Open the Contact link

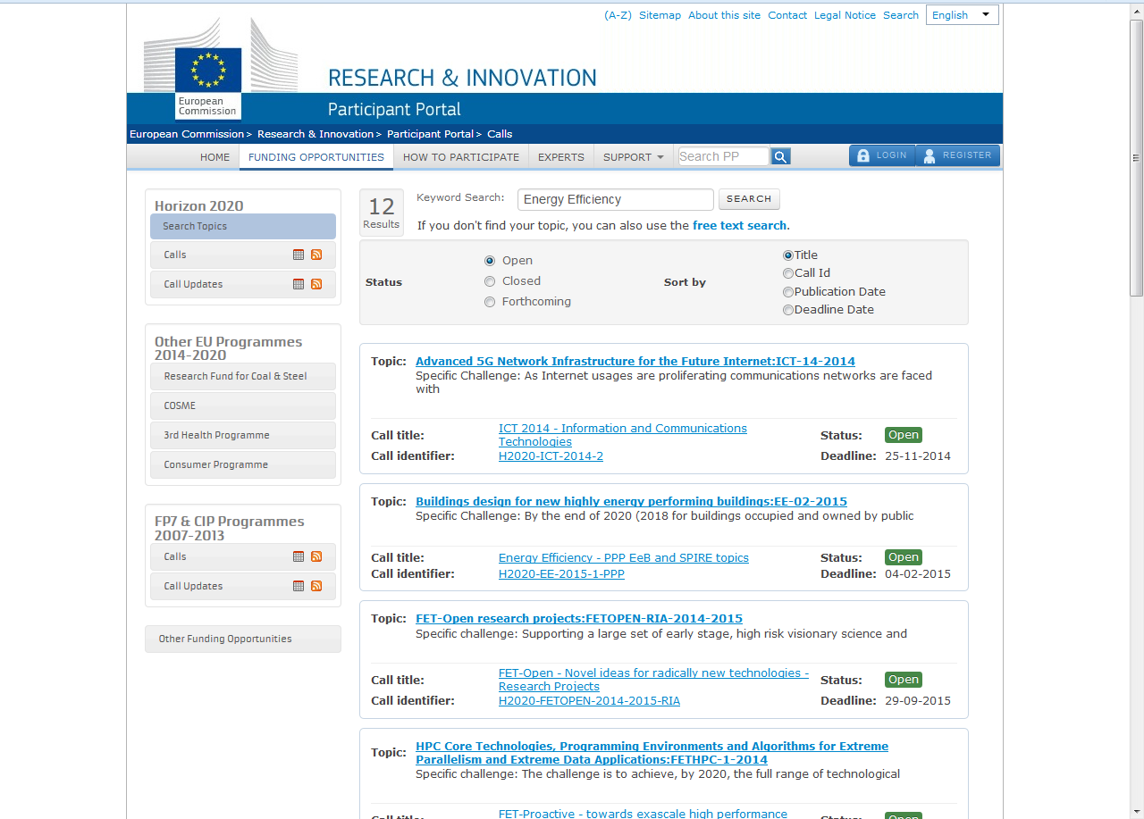pos(787,15)
